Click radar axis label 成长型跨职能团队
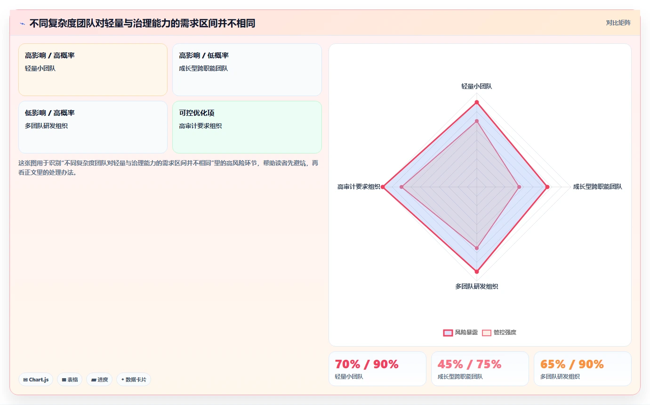 tap(598, 186)
